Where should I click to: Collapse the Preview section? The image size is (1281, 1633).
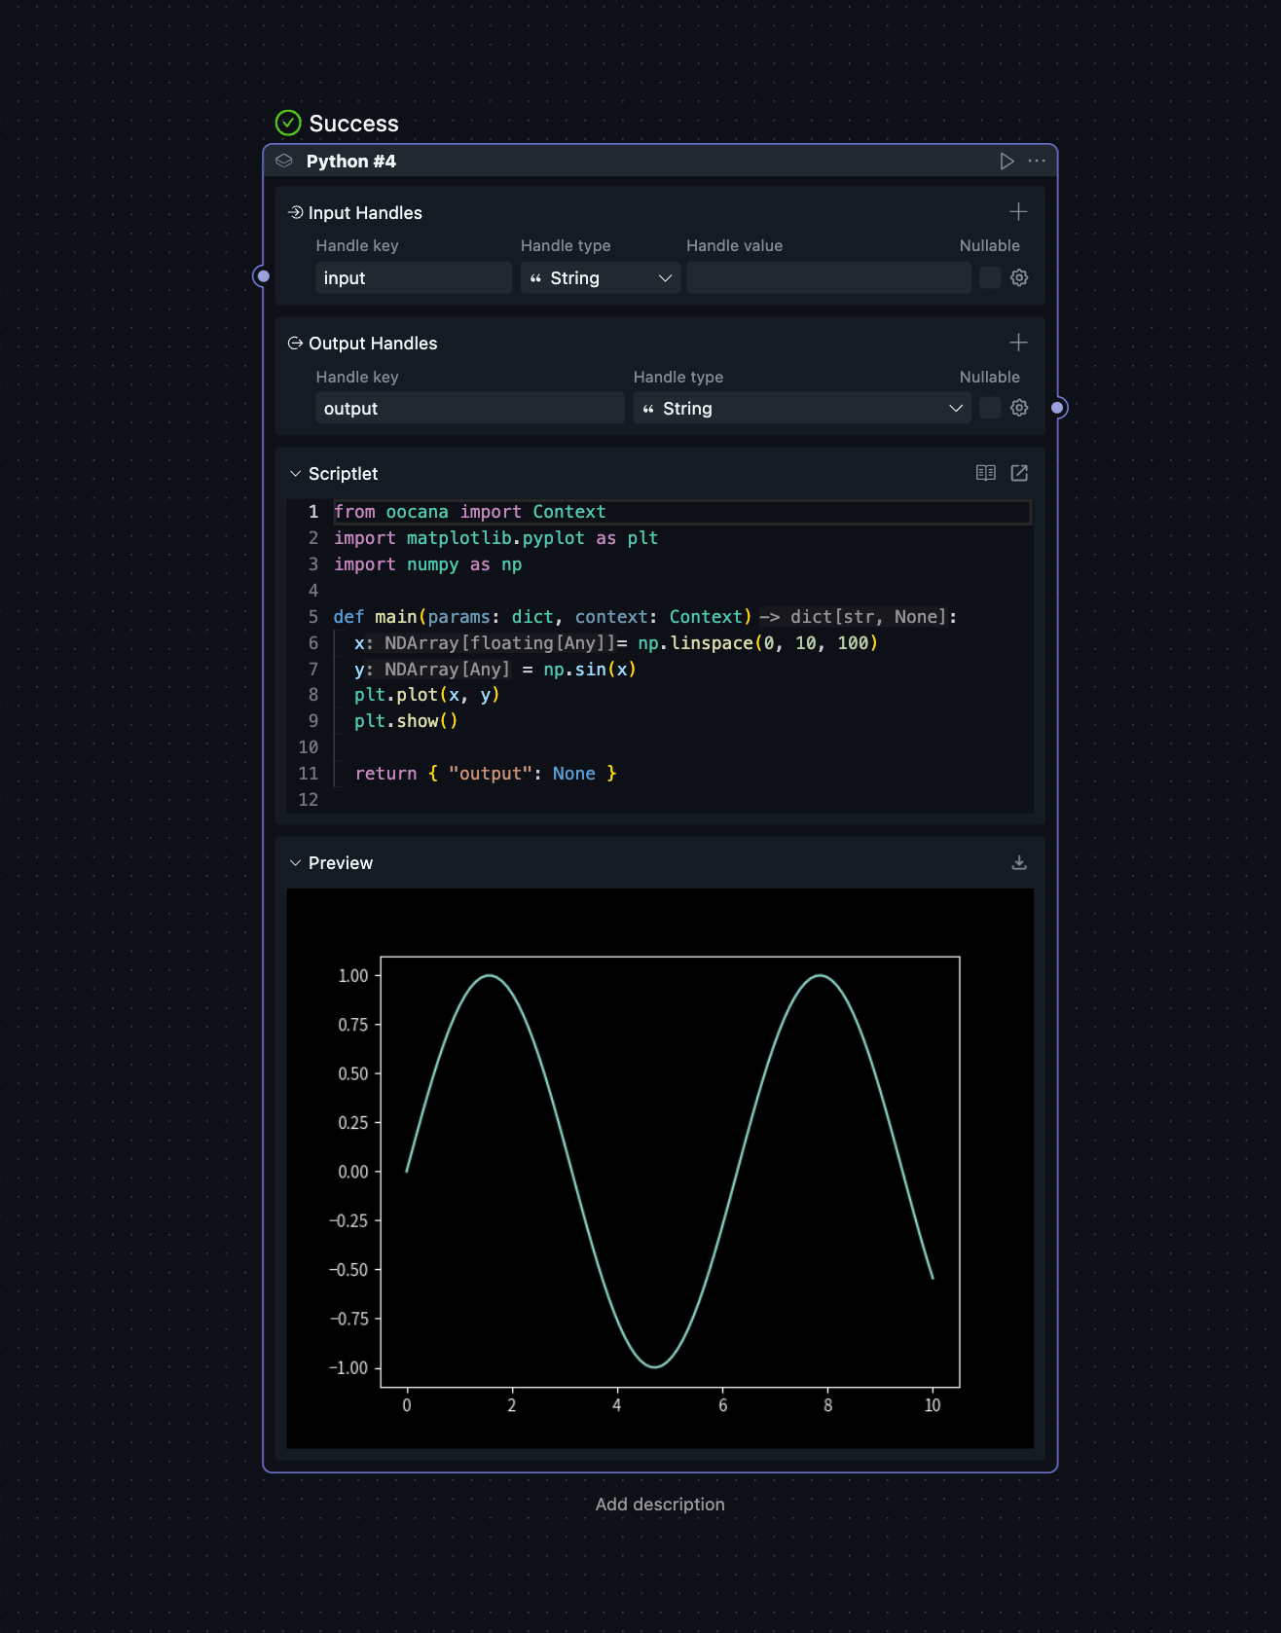coord(295,863)
